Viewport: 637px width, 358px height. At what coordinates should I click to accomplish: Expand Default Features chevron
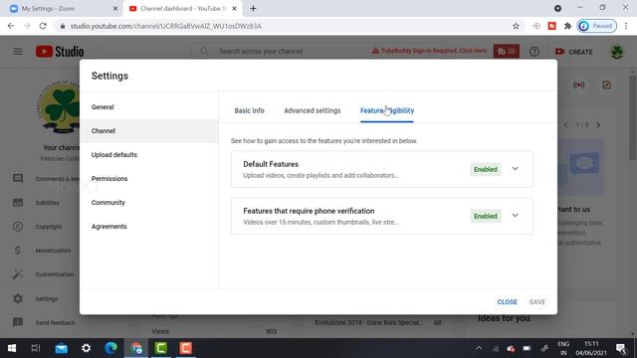pos(516,169)
